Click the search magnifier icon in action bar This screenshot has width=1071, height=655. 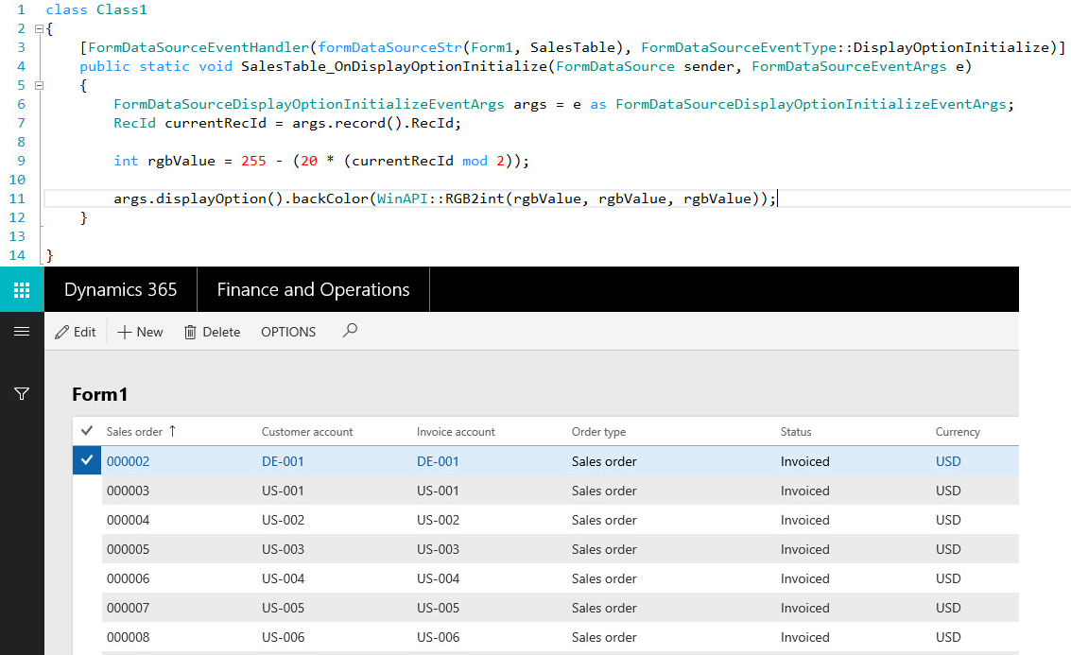(350, 331)
